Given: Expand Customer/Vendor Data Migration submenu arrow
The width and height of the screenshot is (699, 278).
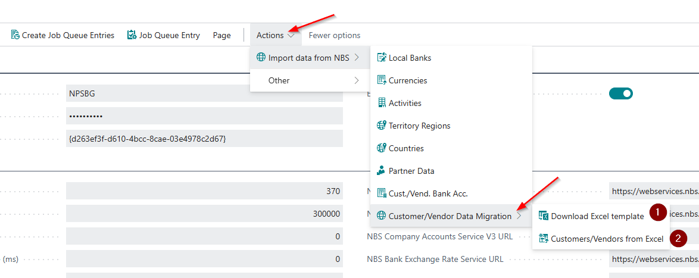Looking at the screenshot, I should [519, 216].
